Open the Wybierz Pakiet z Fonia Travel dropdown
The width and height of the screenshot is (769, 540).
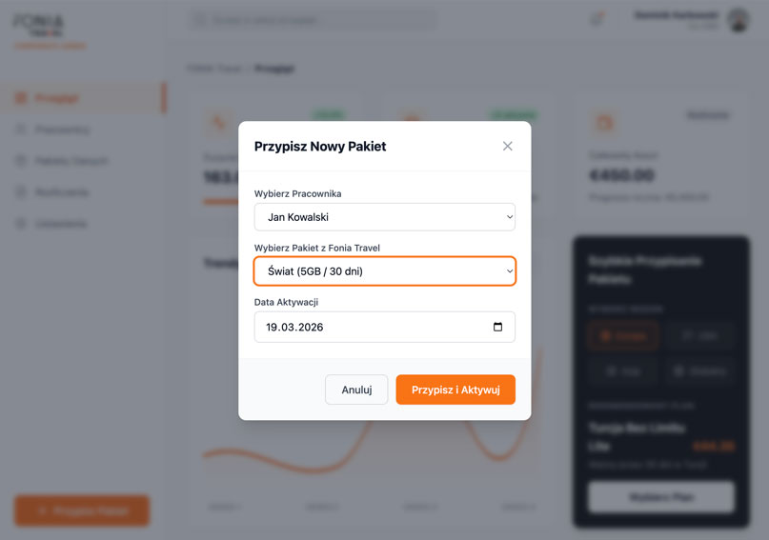click(384, 271)
